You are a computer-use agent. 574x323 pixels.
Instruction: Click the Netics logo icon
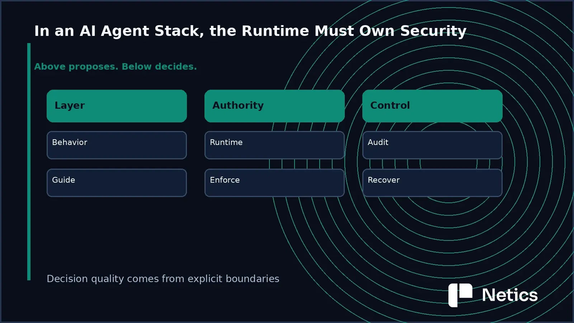pos(460,295)
